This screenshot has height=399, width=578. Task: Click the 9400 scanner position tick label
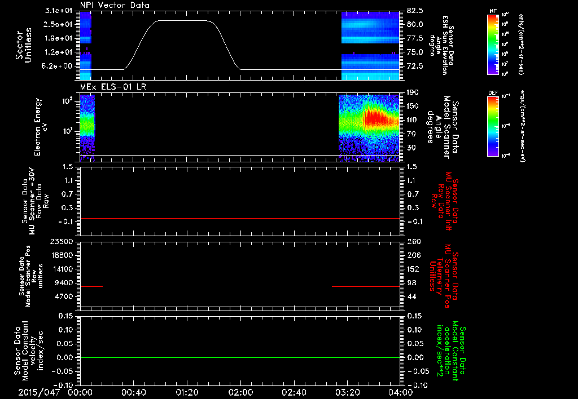tap(63, 283)
